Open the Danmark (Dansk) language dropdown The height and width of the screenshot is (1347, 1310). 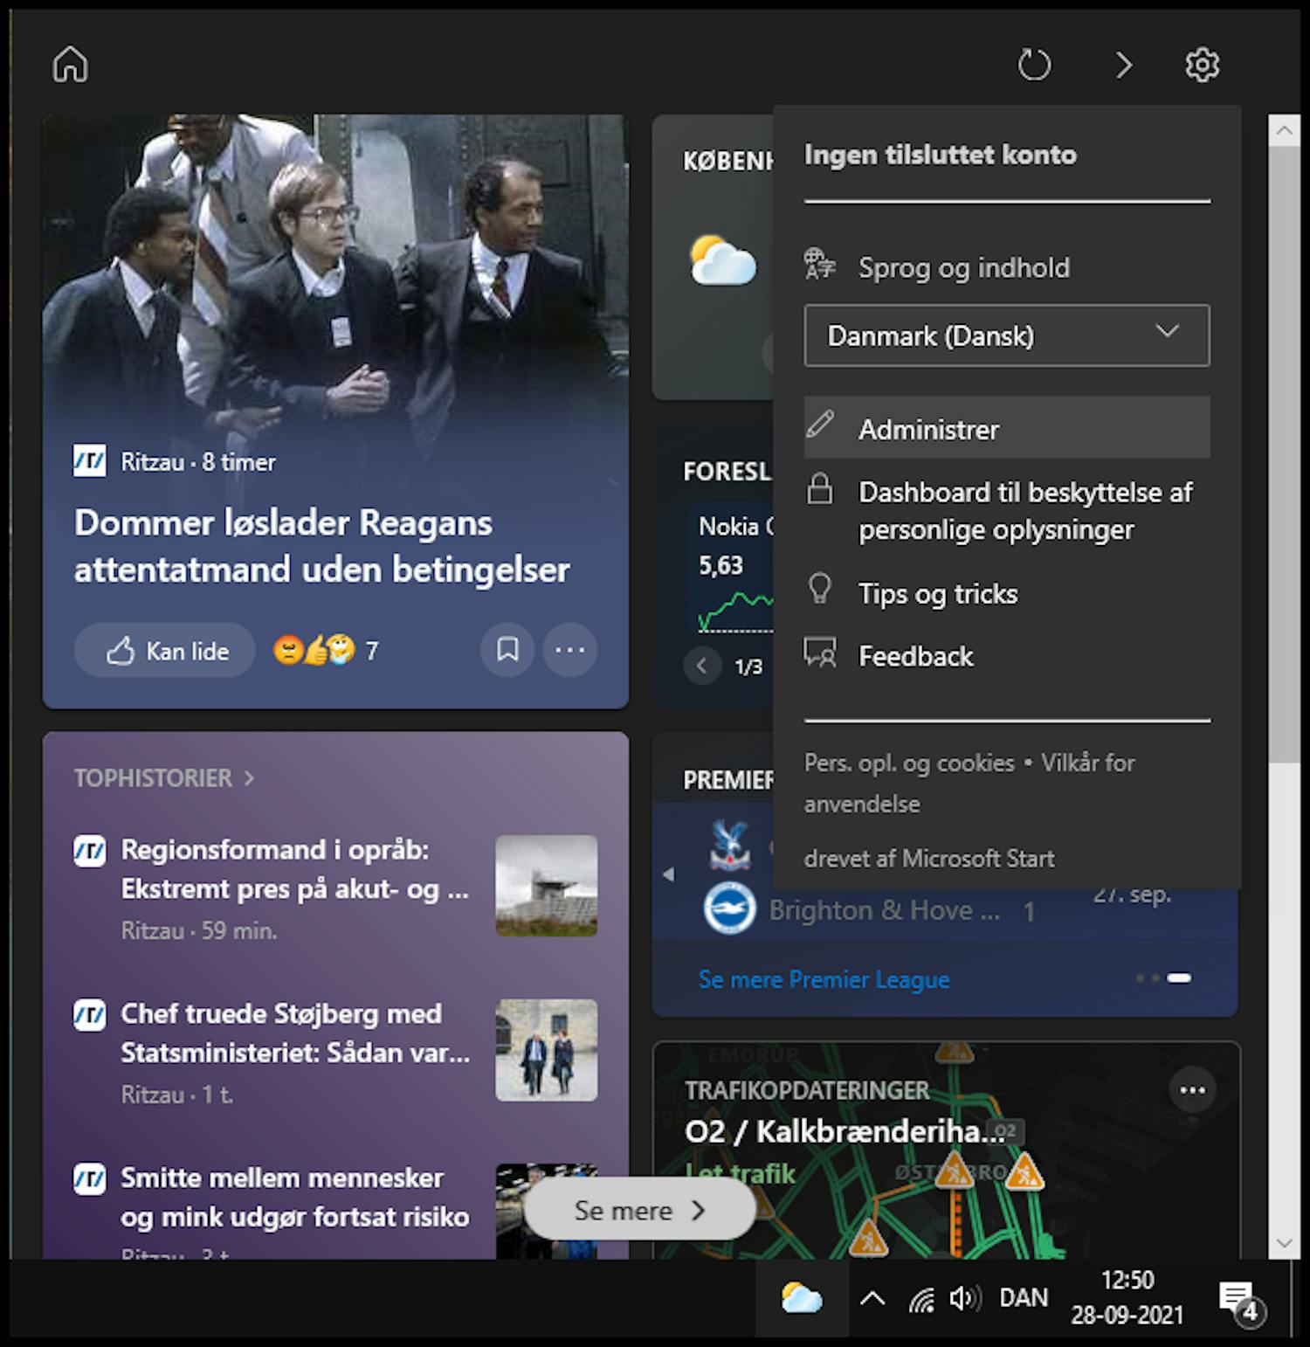tap(1006, 335)
